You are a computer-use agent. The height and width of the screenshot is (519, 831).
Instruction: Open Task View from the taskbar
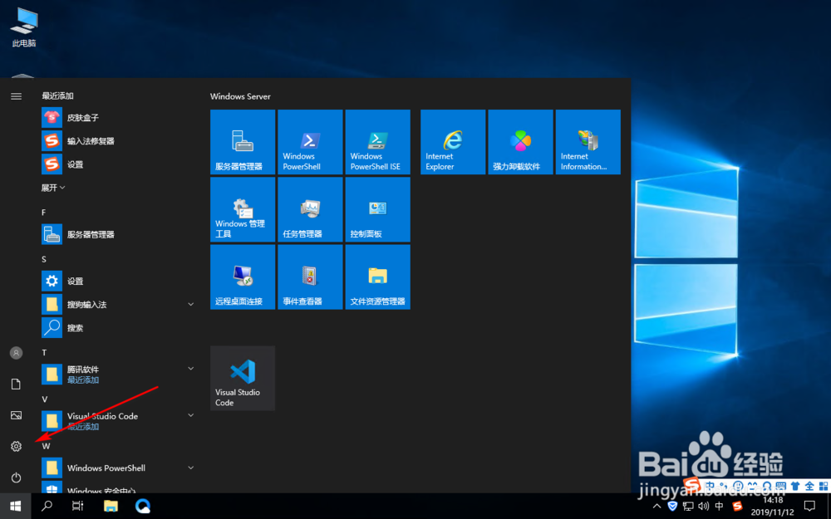(x=77, y=506)
